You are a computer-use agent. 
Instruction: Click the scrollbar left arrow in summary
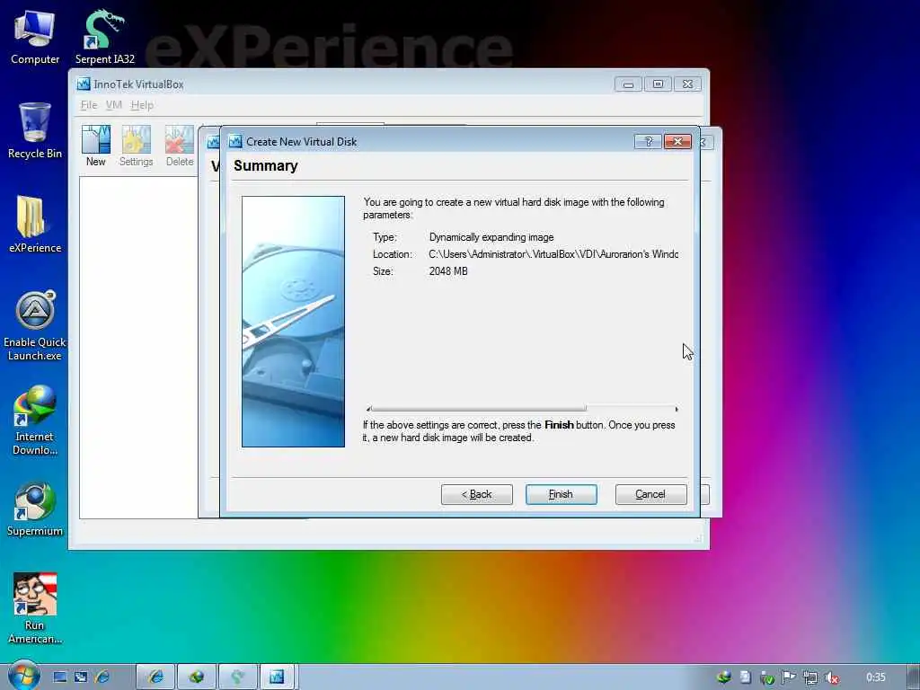pos(367,409)
